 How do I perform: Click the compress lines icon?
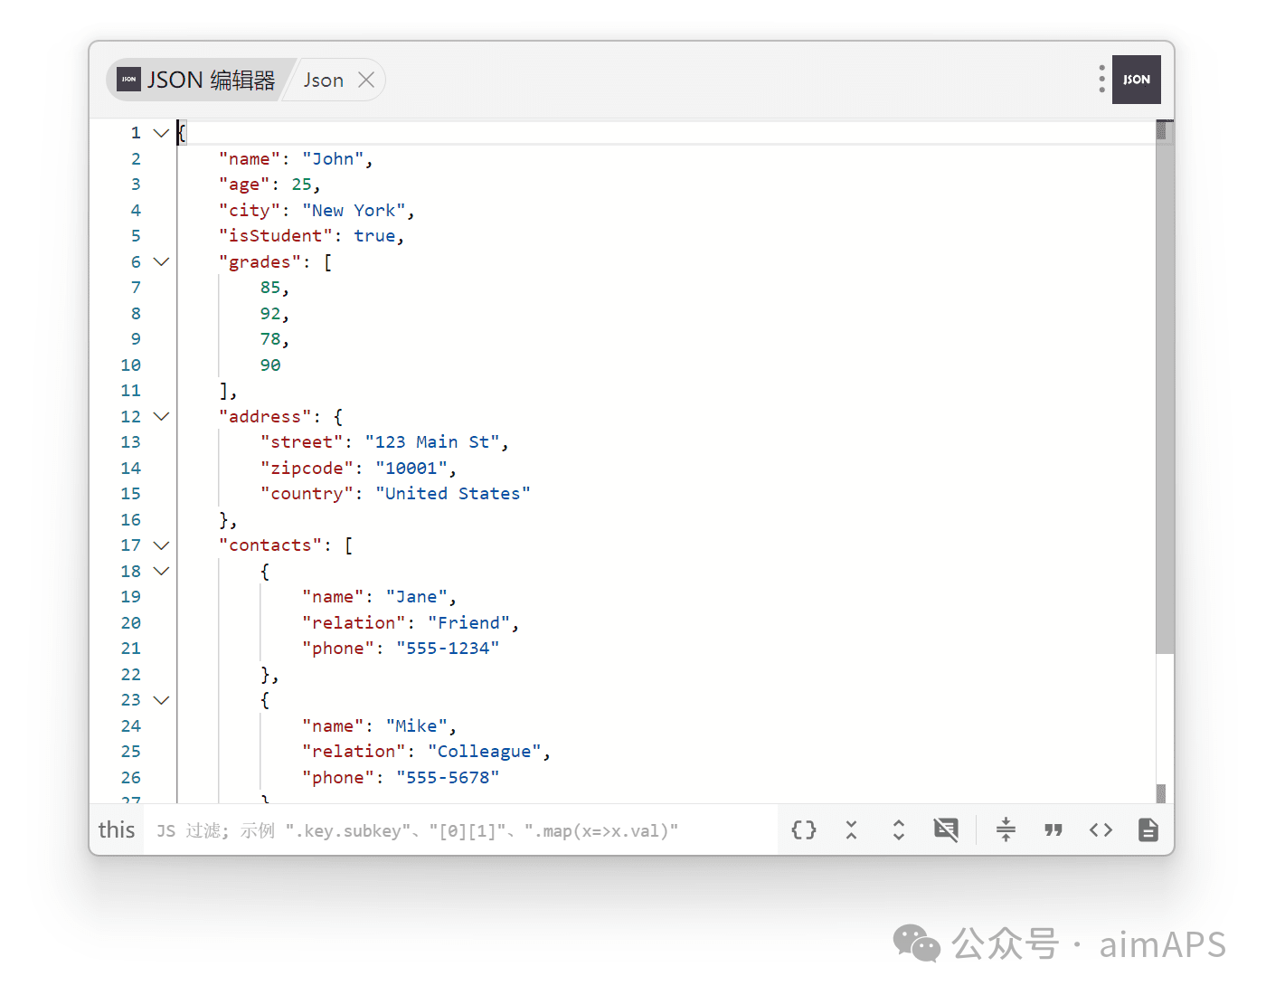tap(1006, 830)
